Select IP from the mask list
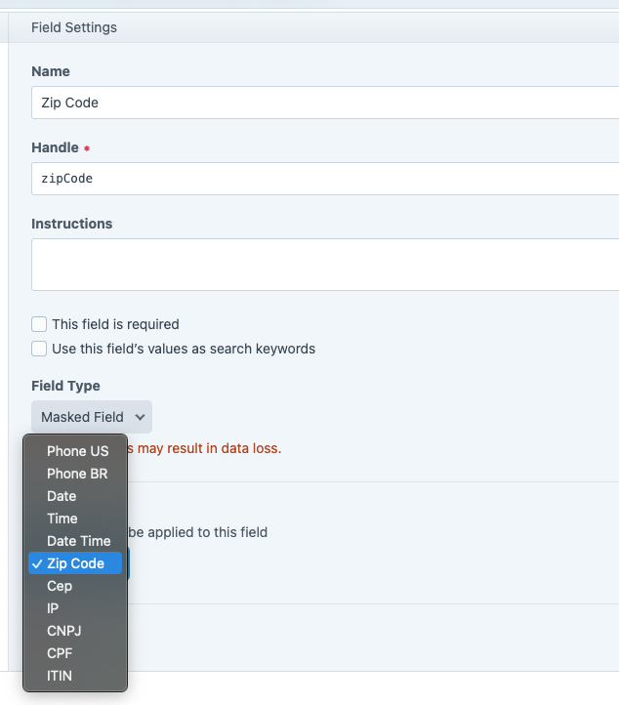This screenshot has width=619, height=705. tap(75, 608)
